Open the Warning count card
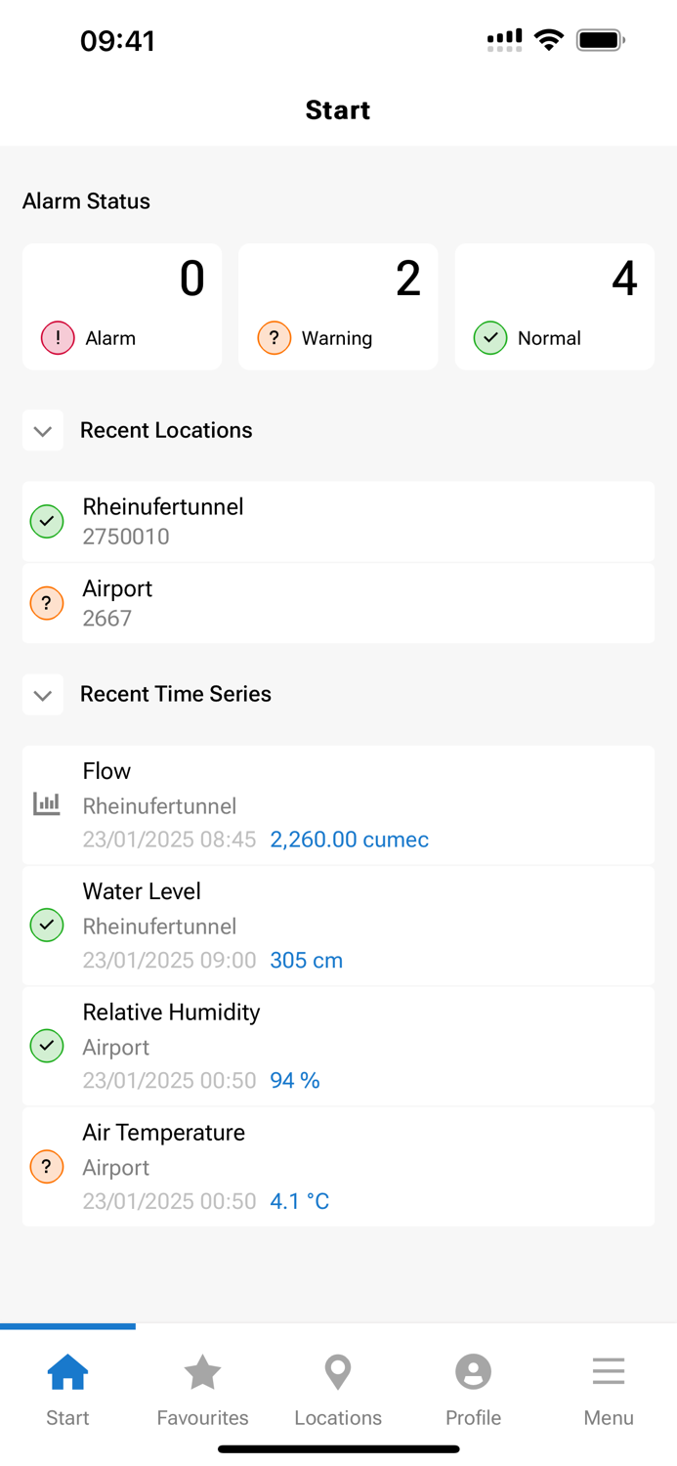677x1466 pixels. tap(338, 306)
